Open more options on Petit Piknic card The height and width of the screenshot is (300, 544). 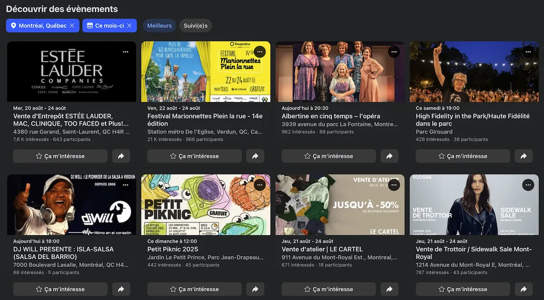click(260, 185)
